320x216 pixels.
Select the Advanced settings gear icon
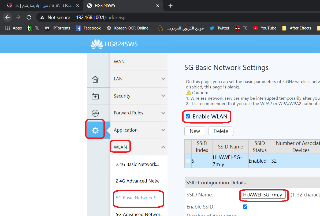pos(95,130)
